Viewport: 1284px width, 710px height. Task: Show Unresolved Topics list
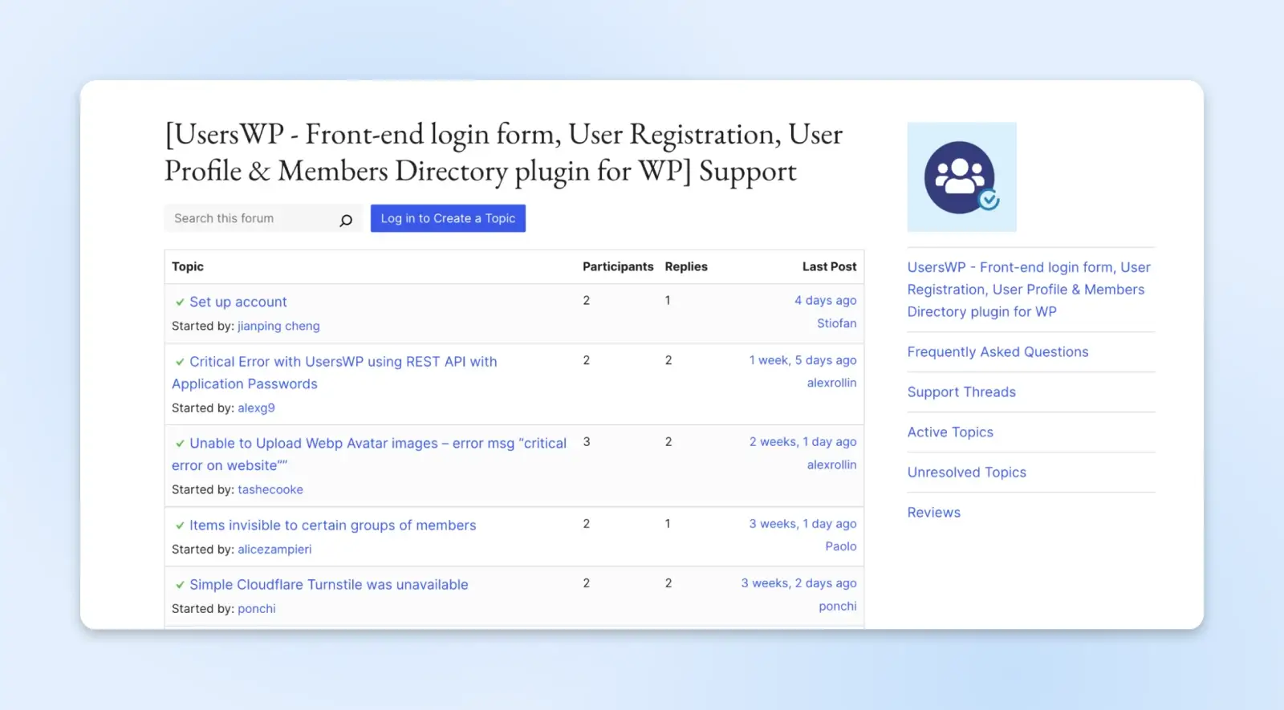[x=966, y=473]
